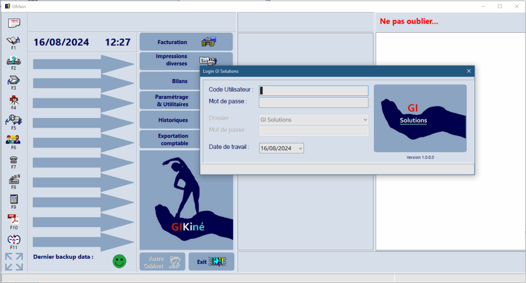
Task: Open the Facturation menu
Action: click(185, 42)
